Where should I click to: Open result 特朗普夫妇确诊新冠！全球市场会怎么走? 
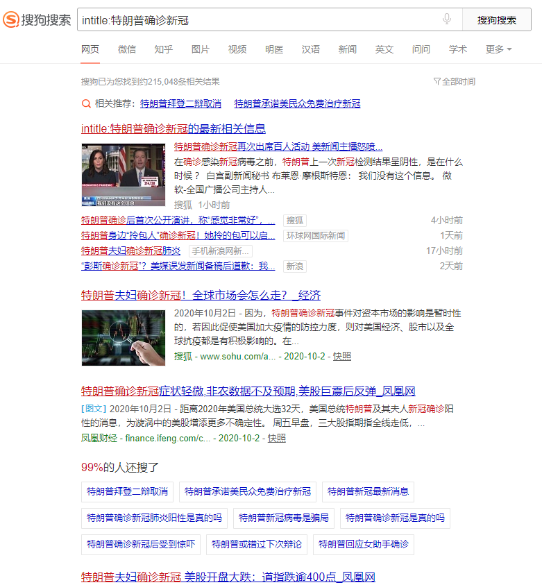point(201,295)
